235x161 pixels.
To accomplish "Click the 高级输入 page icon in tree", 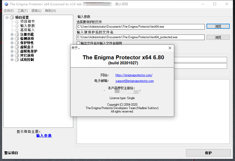I will tap(17, 30).
